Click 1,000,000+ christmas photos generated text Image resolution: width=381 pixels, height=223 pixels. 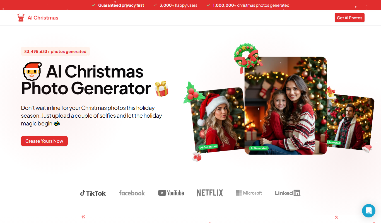[x=251, y=5]
